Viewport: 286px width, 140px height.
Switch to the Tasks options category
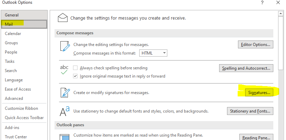point(24,61)
